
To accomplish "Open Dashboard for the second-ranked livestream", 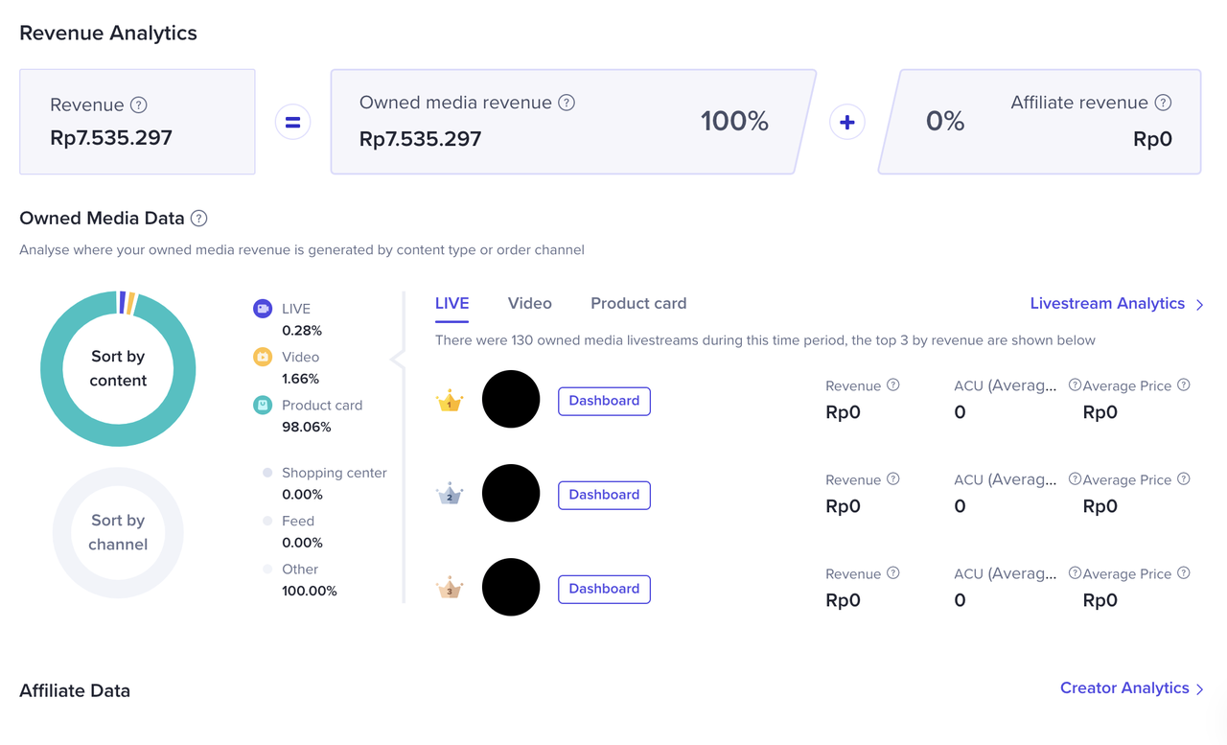I will point(604,495).
